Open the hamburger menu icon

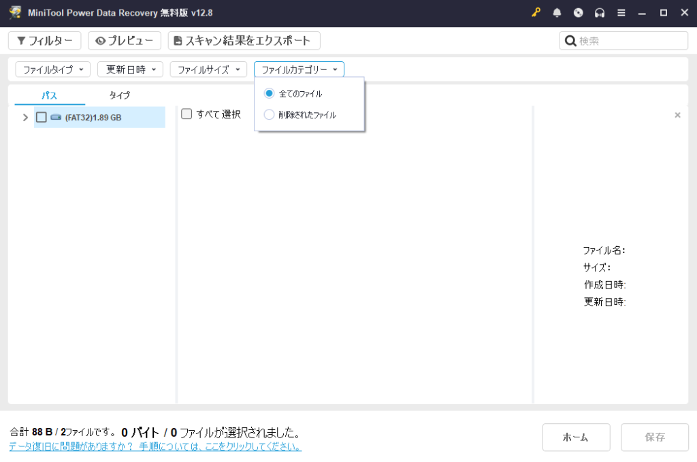click(621, 13)
